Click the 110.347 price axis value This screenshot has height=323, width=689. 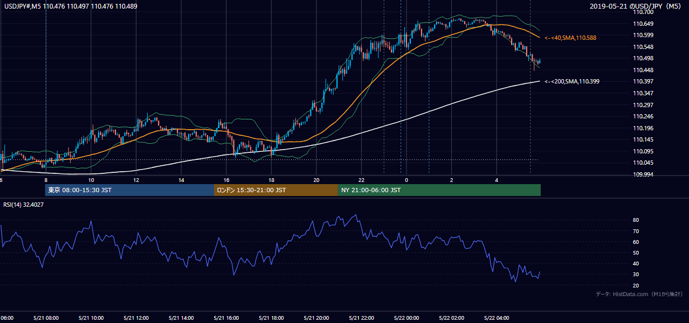coord(644,93)
